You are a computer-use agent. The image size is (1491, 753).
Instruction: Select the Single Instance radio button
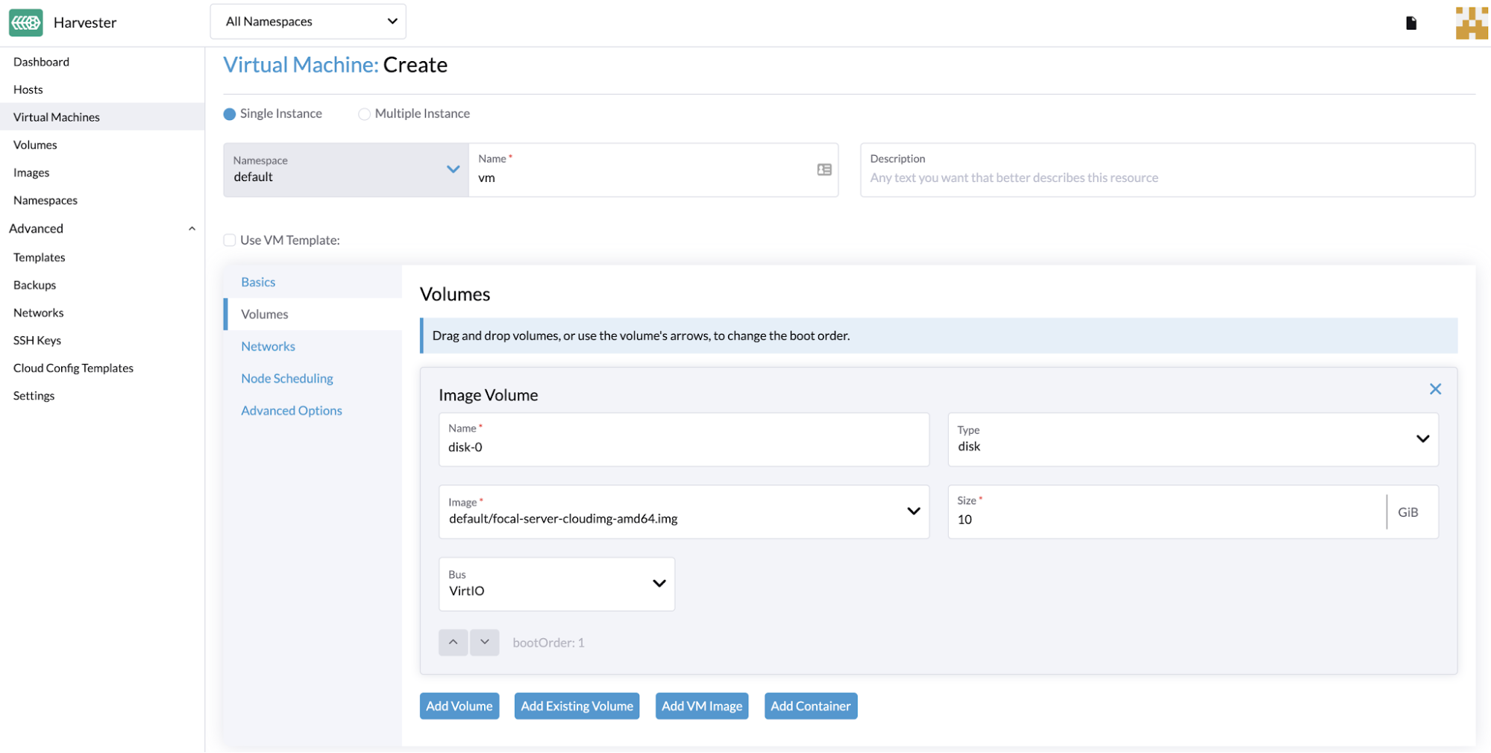(x=230, y=114)
